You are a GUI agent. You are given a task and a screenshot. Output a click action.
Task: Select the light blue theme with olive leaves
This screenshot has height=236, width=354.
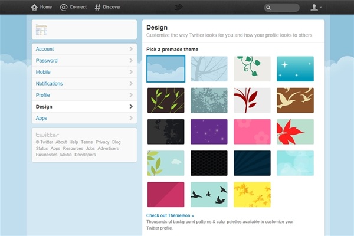click(166, 163)
